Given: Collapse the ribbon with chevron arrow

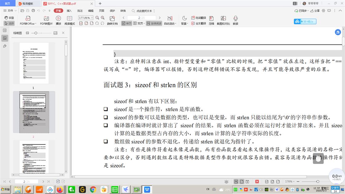Looking at the screenshot, I should click(340, 10).
